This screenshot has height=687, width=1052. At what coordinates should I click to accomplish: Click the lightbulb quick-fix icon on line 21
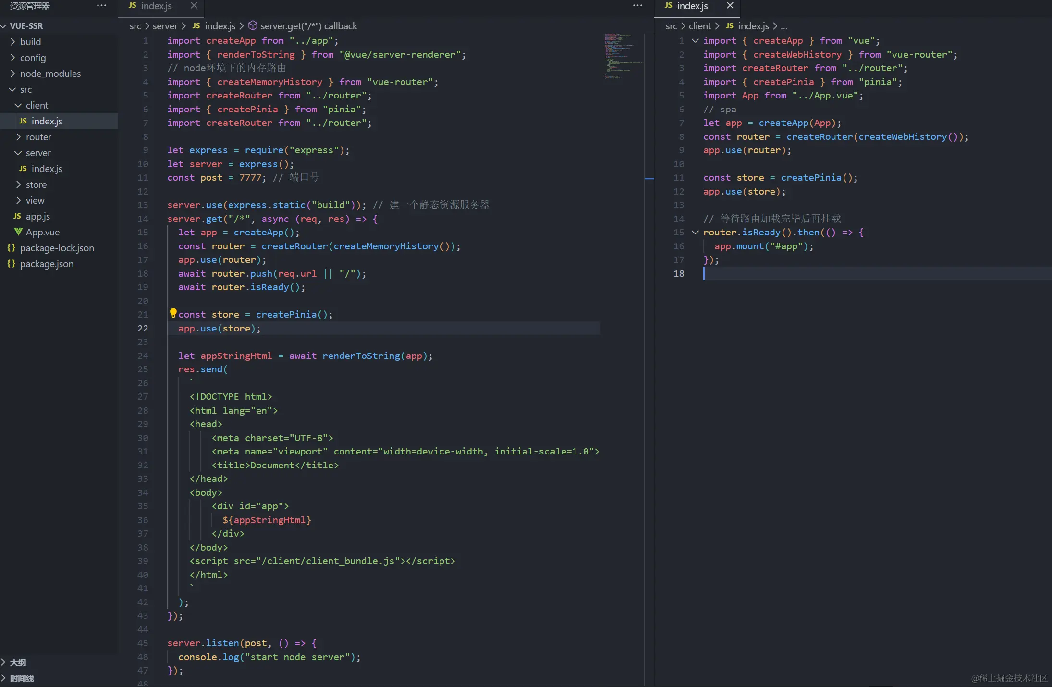(x=173, y=313)
